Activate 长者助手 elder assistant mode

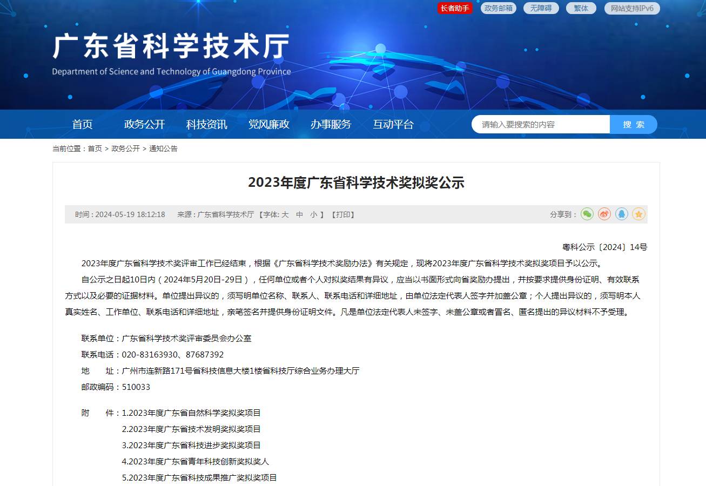click(x=455, y=8)
